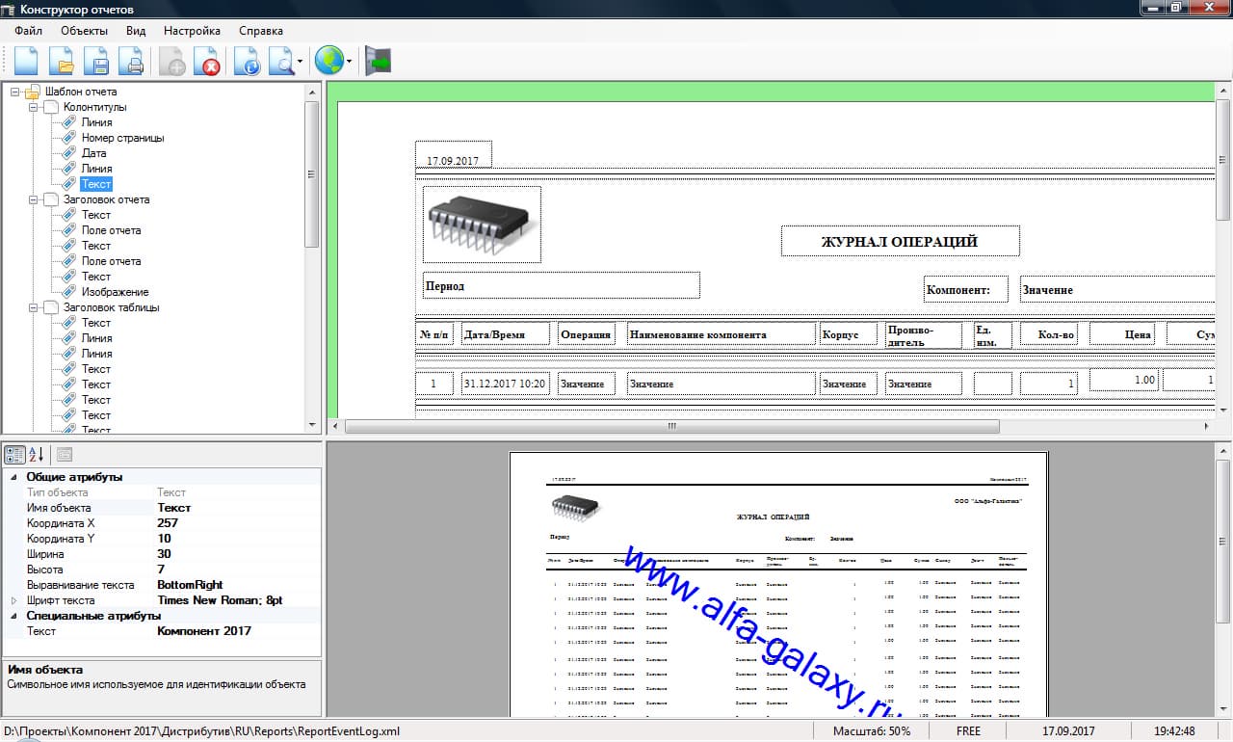Expand the Шрифт текста property
This screenshot has height=742, width=1233.
[13, 600]
